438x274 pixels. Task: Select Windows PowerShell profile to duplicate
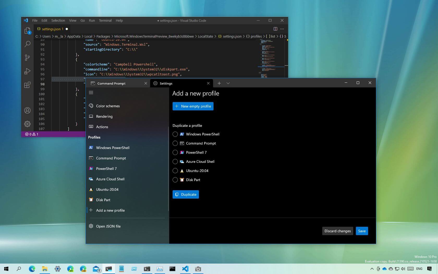click(x=175, y=134)
